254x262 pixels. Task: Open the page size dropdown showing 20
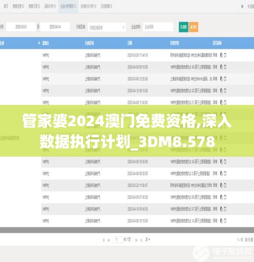point(147,240)
